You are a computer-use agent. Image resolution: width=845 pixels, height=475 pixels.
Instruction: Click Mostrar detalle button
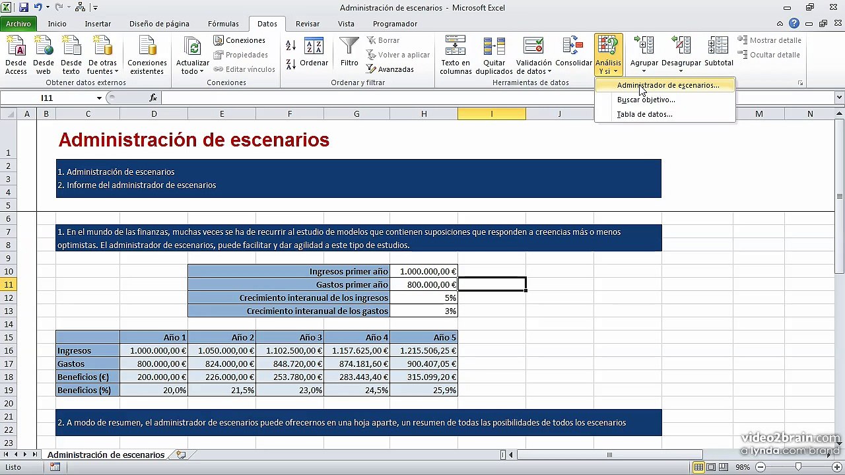[x=769, y=40]
